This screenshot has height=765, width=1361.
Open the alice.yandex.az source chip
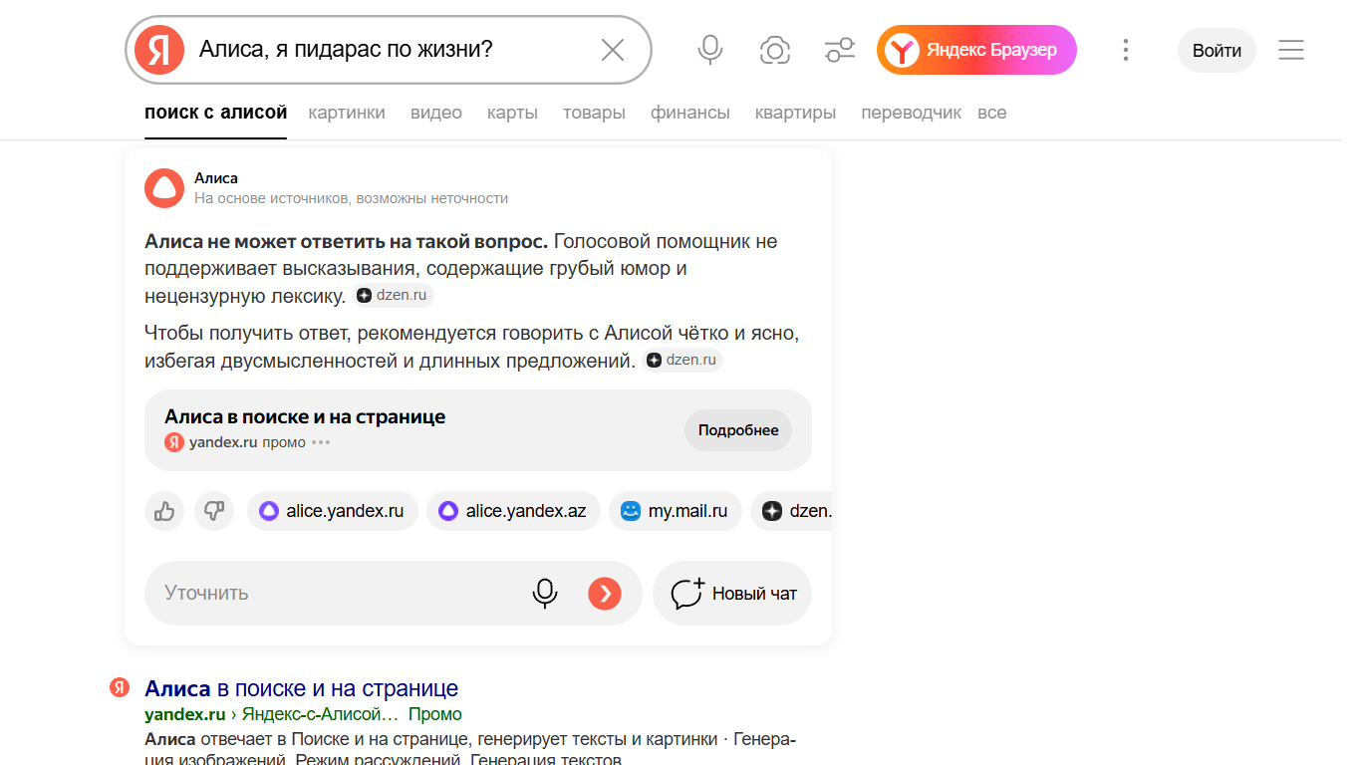point(513,511)
